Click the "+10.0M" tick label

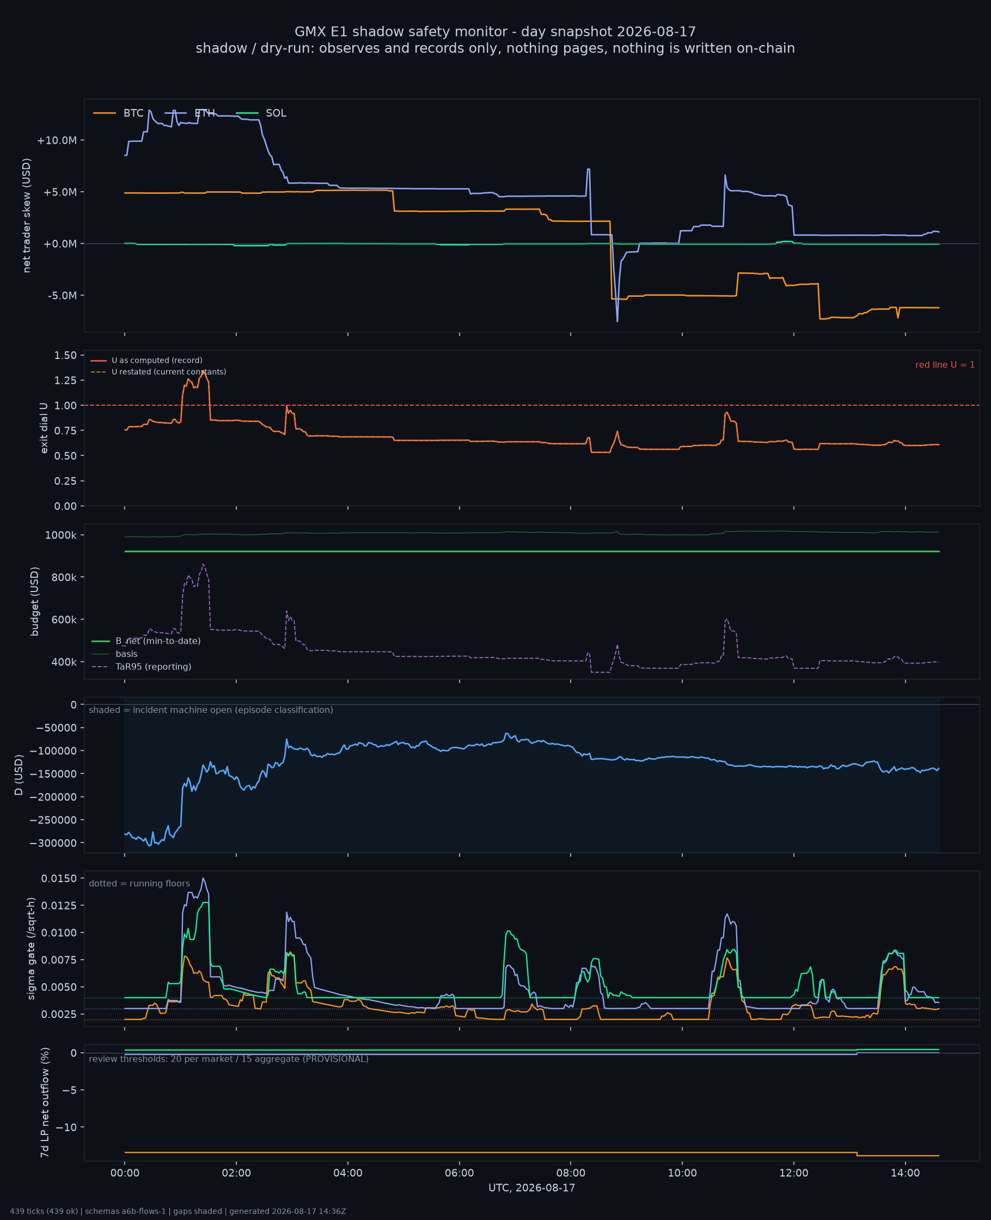tap(57, 141)
